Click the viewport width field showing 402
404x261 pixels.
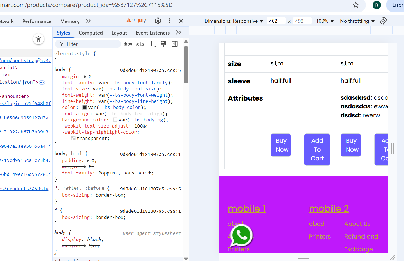coord(276,21)
